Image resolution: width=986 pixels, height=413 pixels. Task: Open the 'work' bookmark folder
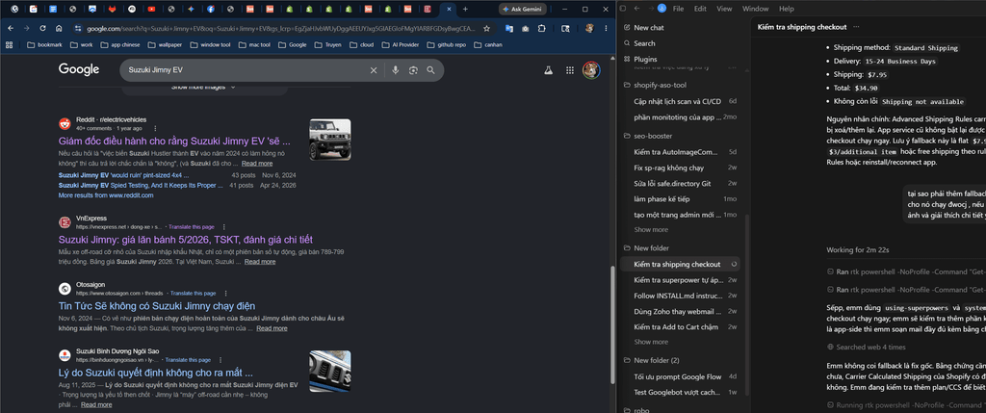pos(81,44)
